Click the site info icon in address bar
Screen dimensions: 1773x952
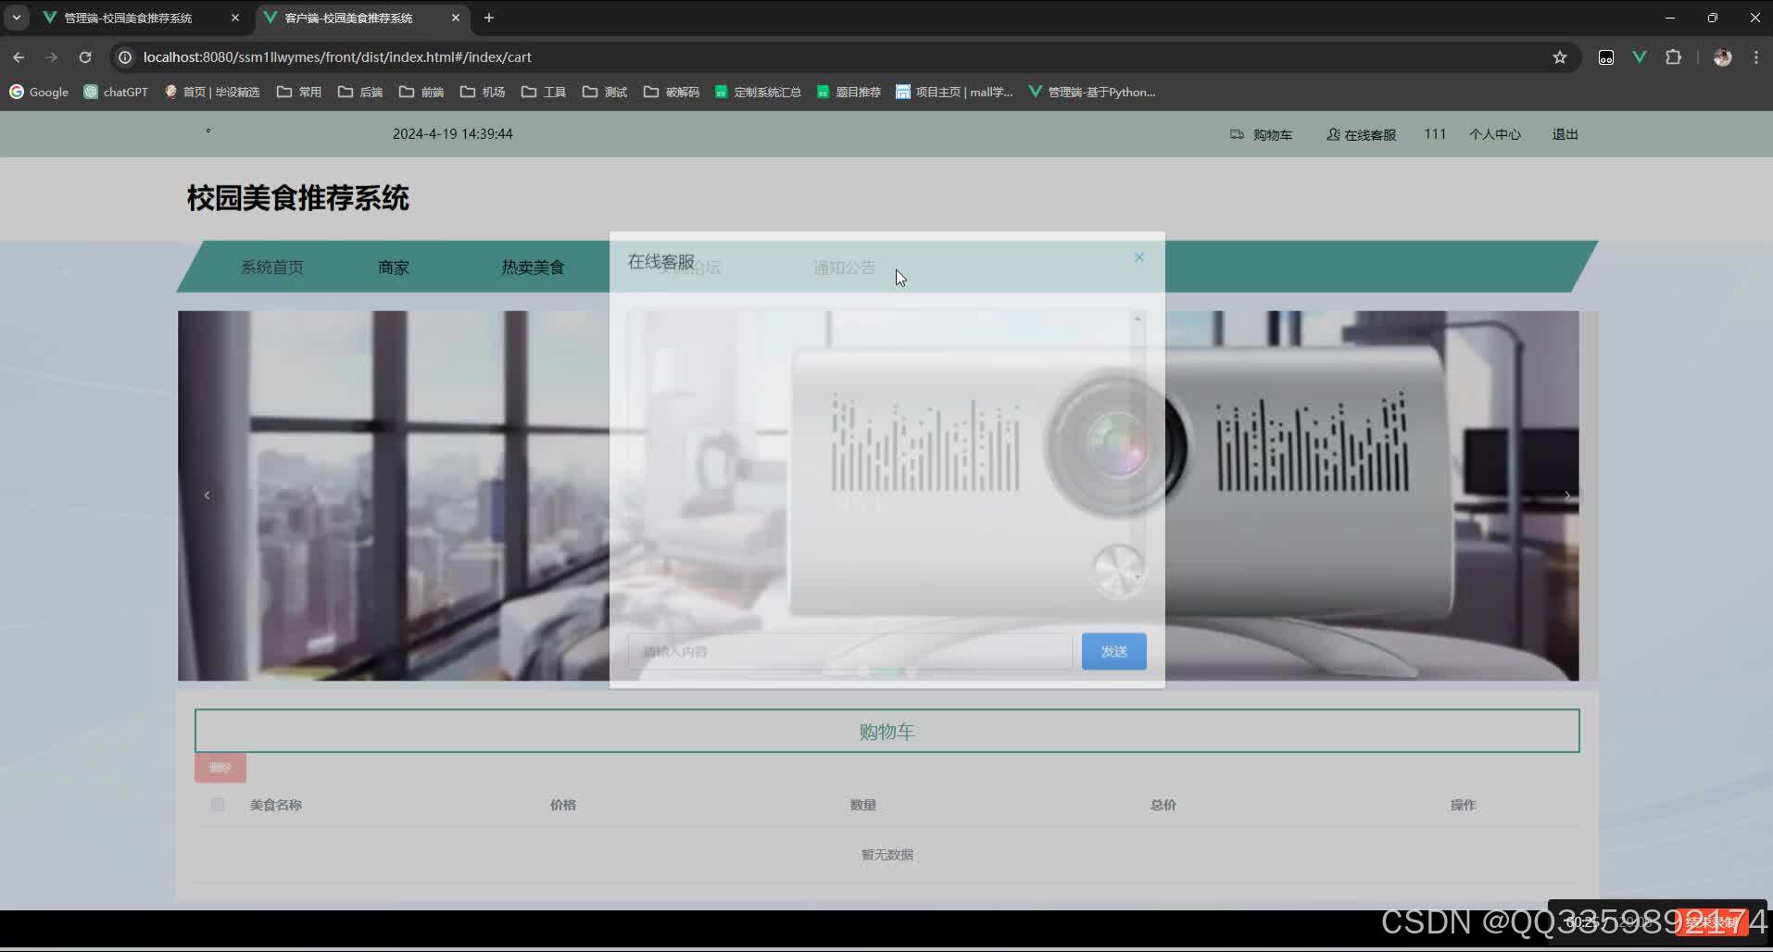pyautogui.click(x=125, y=57)
